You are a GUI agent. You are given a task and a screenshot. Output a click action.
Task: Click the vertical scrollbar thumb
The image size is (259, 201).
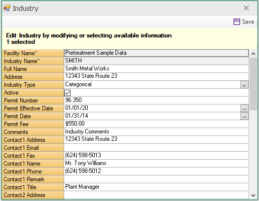253,84
